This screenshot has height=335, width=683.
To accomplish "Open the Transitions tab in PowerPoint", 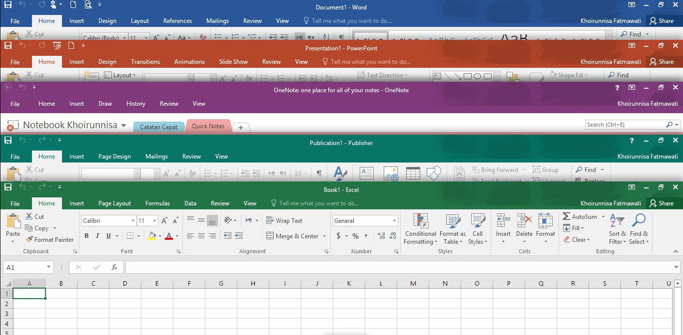I will [x=145, y=62].
